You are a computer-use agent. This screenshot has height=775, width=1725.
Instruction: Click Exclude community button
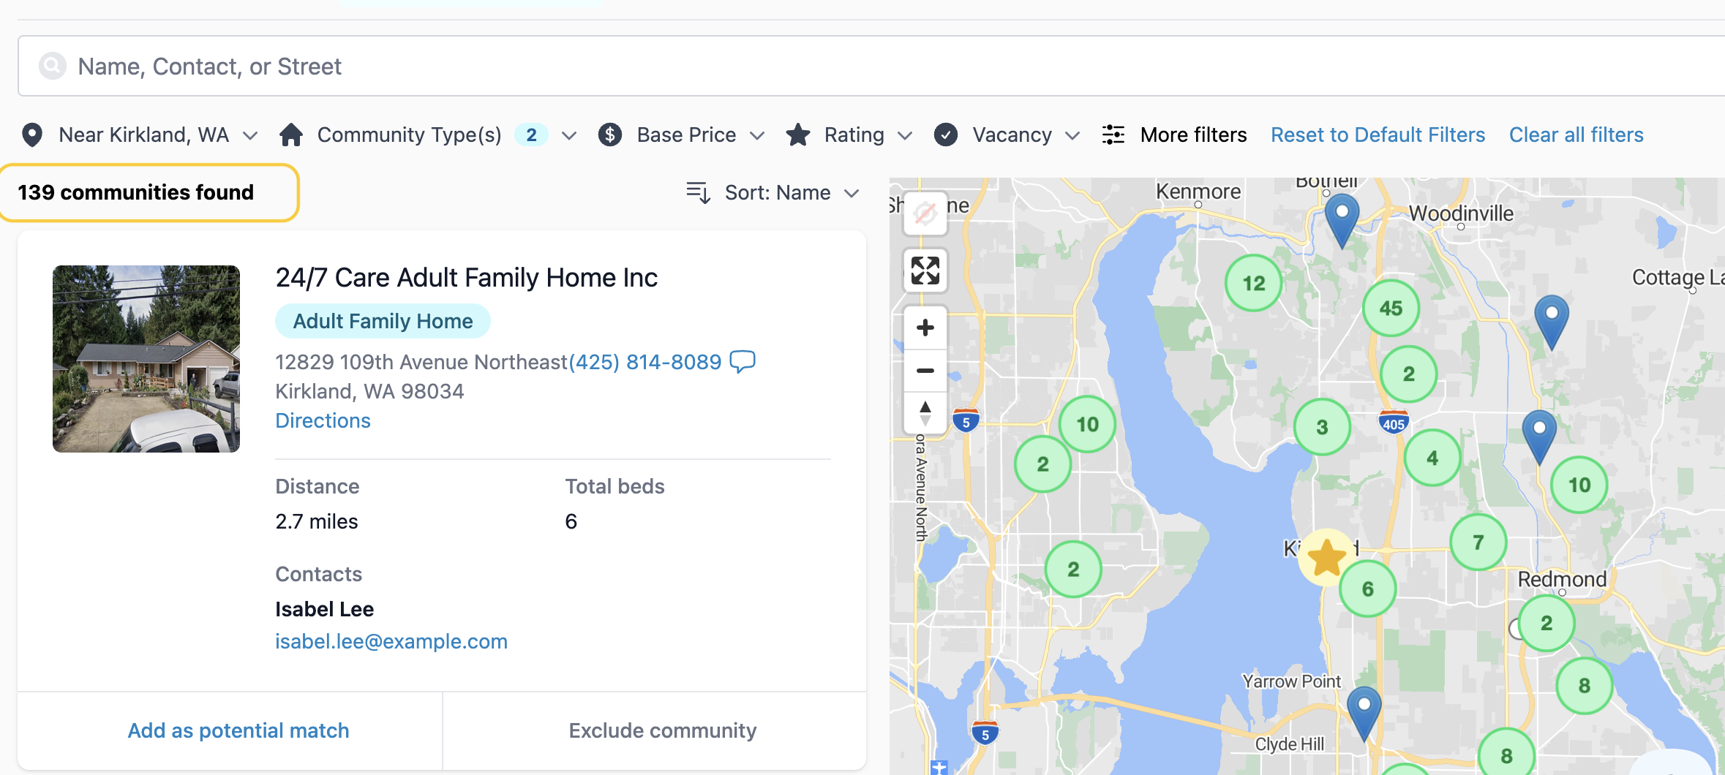tap(663, 730)
